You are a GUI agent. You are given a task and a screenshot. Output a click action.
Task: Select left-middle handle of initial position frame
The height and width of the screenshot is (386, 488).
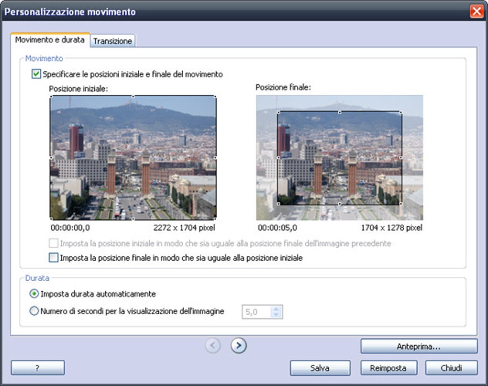pyautogui.click(x=51, y=158)
